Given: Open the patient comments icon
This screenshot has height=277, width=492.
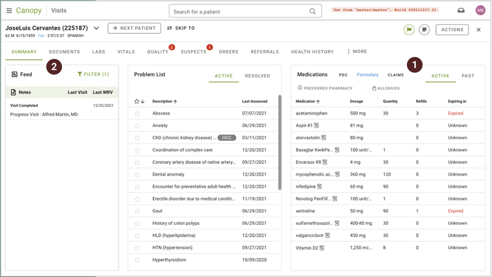Looking at the screenshot, I should tap(424, 29).
